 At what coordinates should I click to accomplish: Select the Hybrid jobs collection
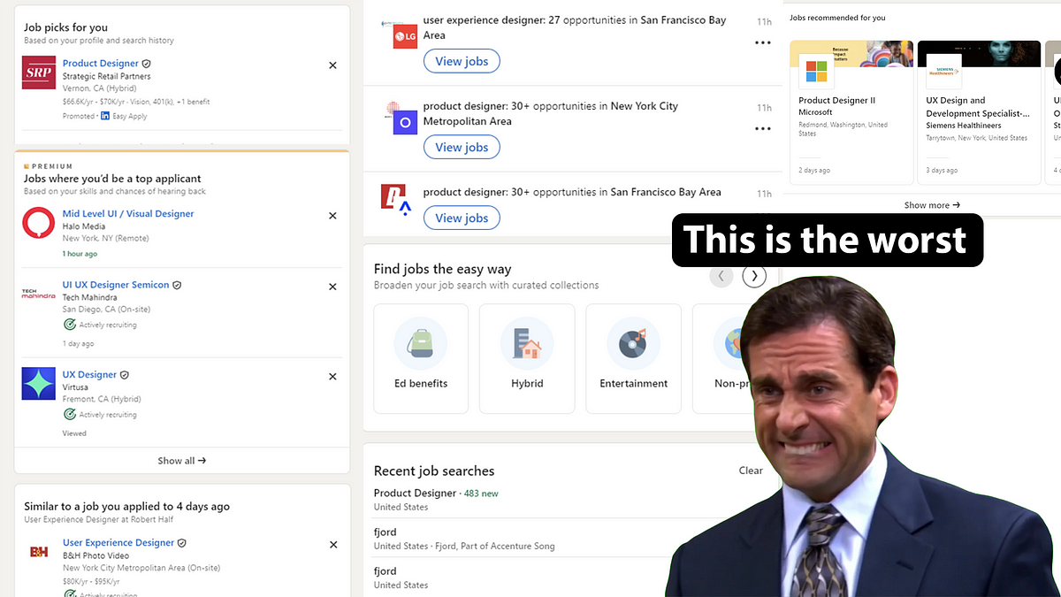527,358
